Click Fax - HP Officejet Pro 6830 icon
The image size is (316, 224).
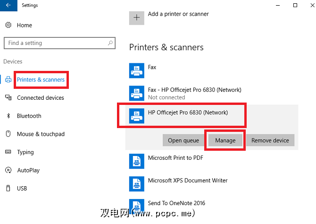137,93
